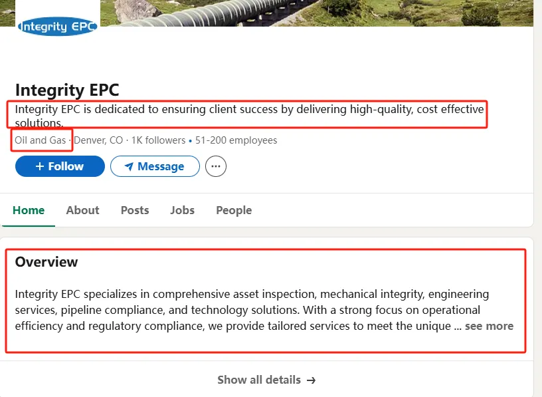
Task: Open the Jobs tab
Action: (x=182, y=210)
